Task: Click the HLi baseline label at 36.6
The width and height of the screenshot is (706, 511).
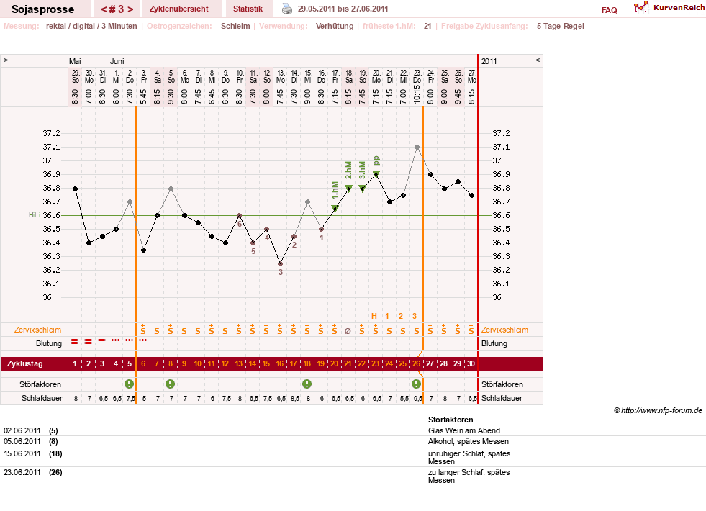Action: point(35,215)
